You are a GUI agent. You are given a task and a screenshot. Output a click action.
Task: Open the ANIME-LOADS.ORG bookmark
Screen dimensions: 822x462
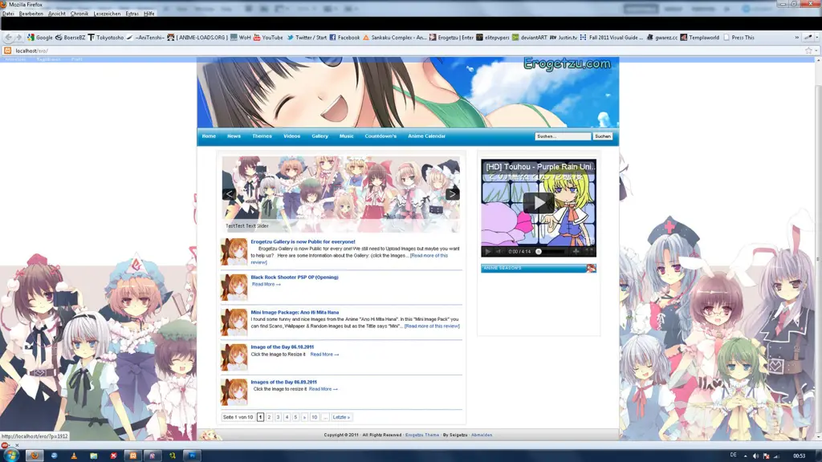(x=197, y=38)
